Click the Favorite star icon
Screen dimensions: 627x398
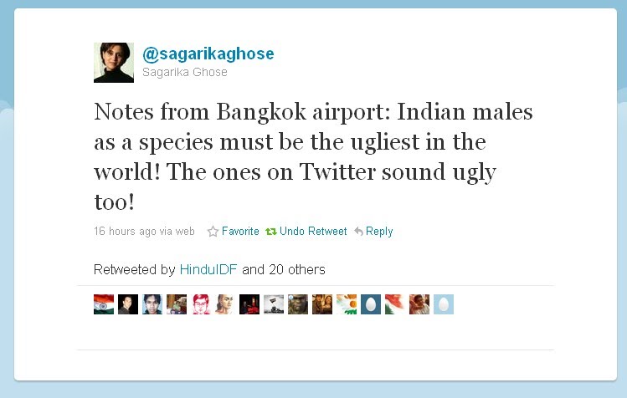tap(213, 232)
